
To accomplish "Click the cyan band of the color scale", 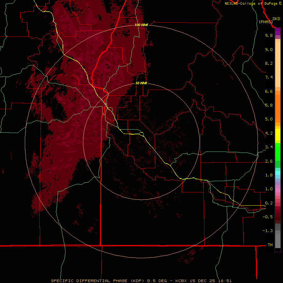I will click(278, 173).
